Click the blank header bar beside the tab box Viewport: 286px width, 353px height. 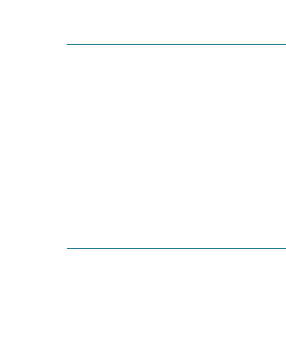(x=156, y=5)
